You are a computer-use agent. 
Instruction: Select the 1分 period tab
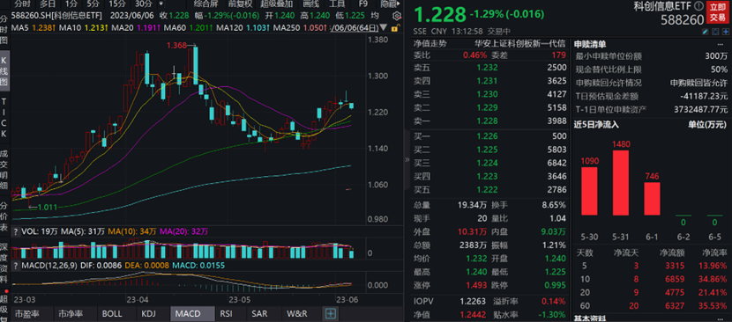pyautogui.click(x=71, y=4)
